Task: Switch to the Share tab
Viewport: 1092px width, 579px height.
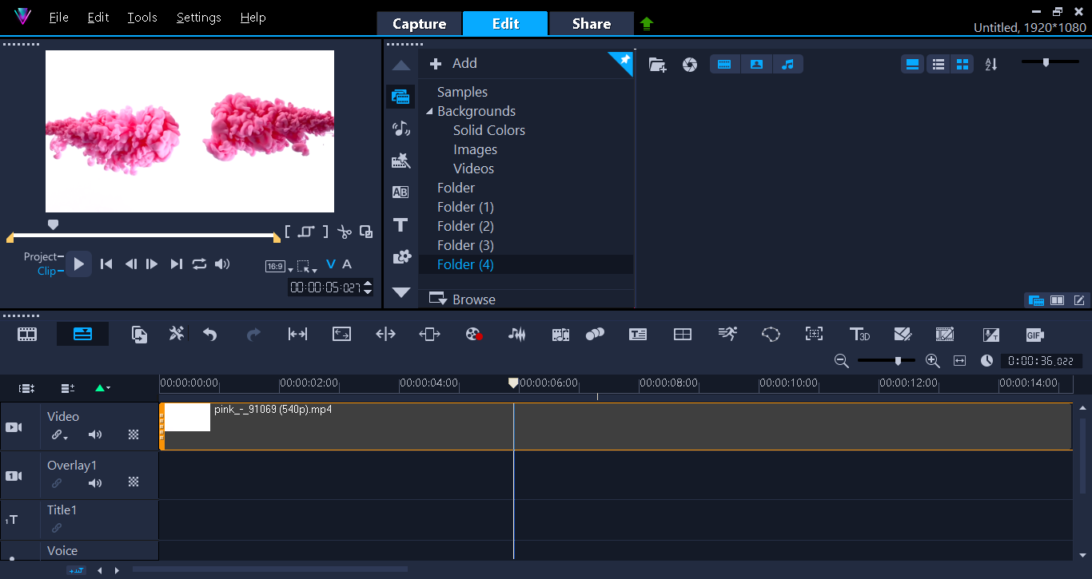Action: [x=592, y=23]
